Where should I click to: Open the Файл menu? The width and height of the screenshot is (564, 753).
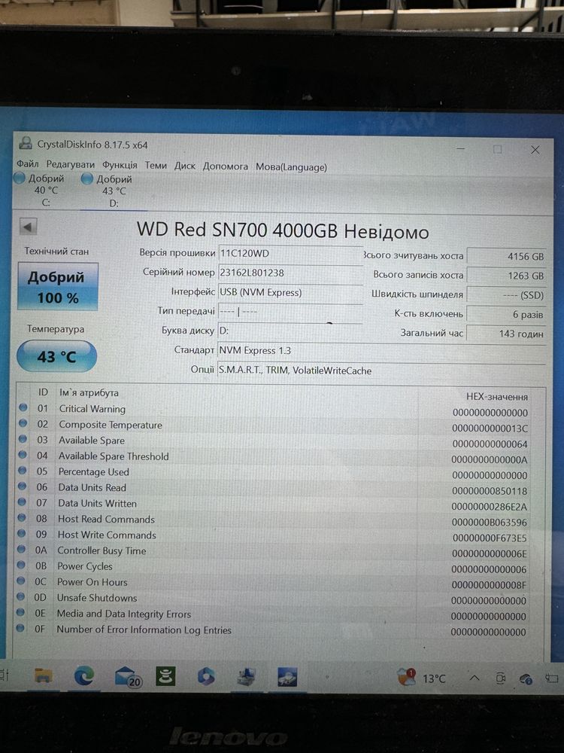[27, 163]
